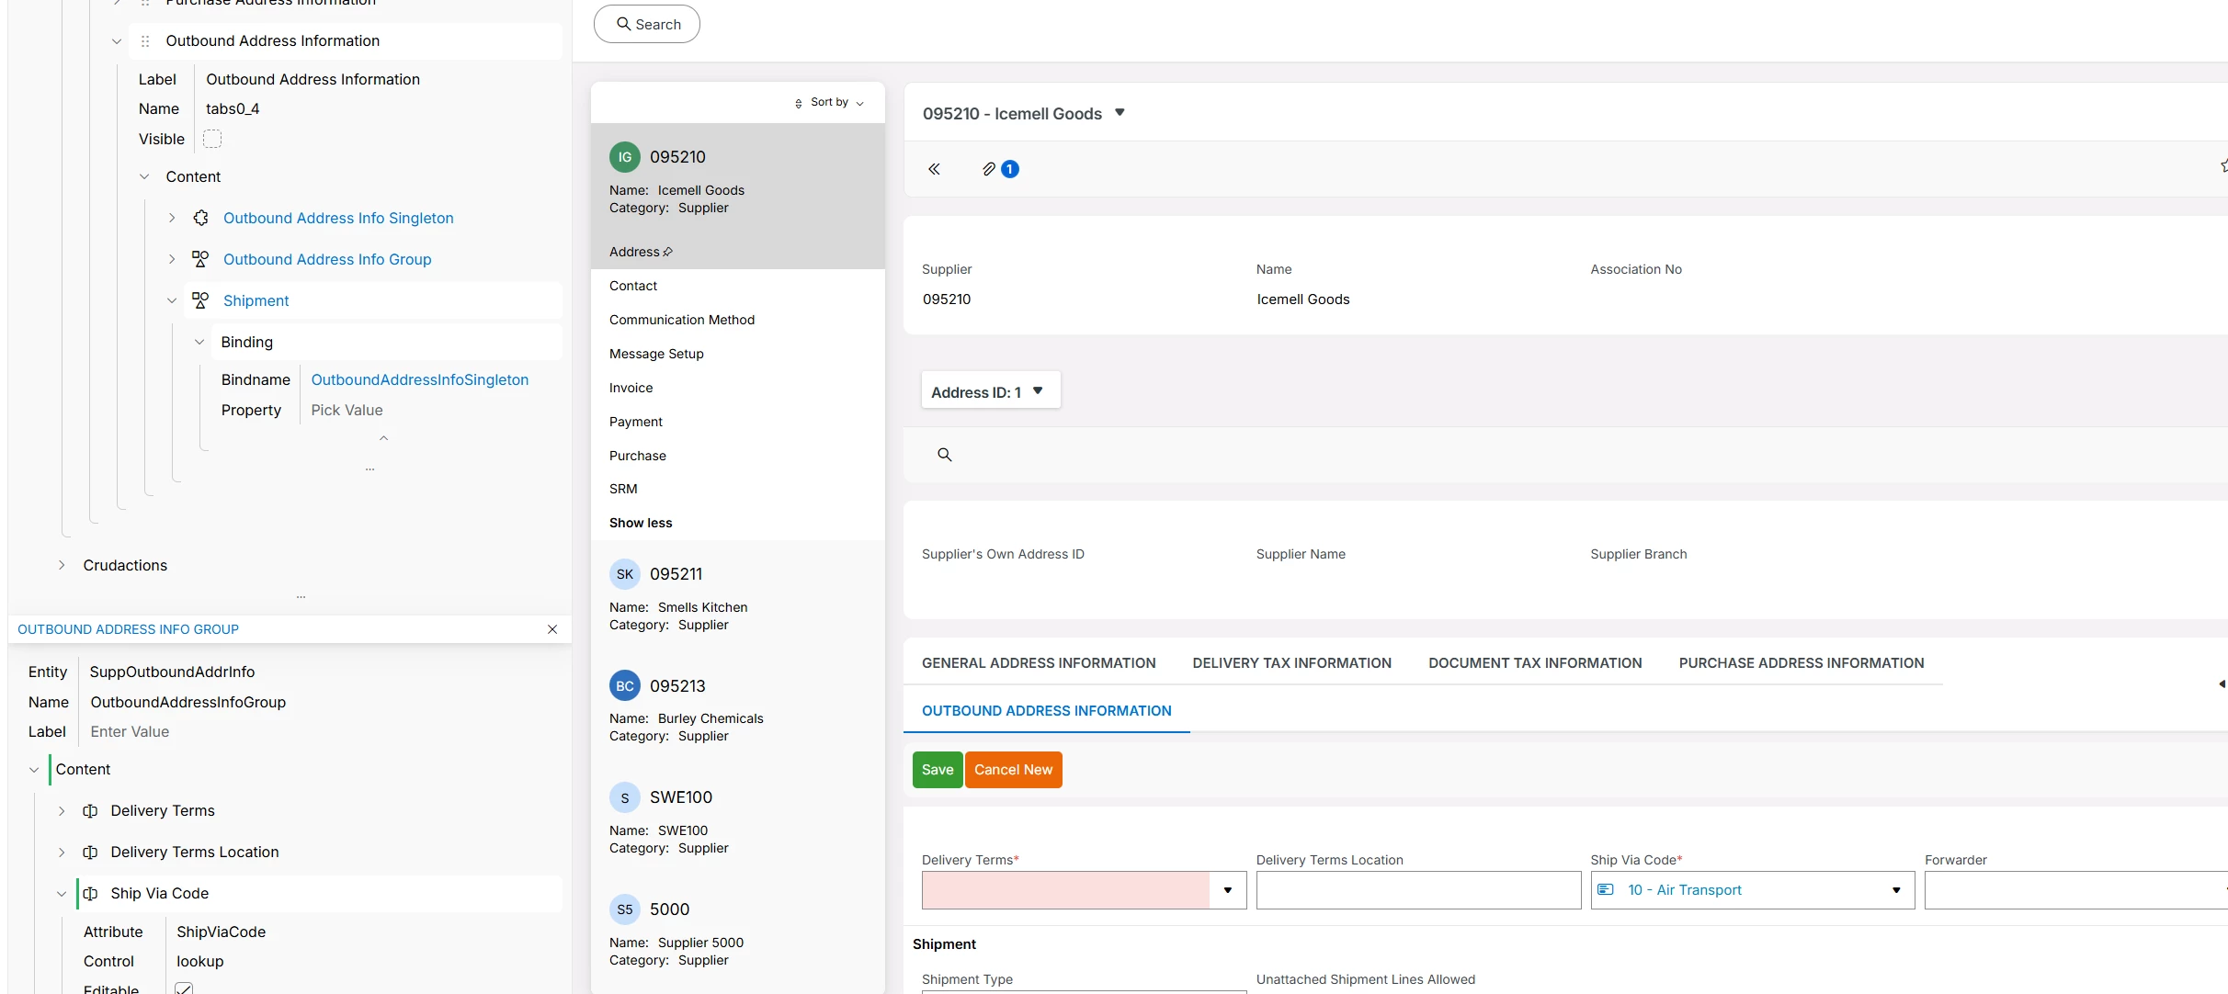2228x994 pixels.
Task: Select the Payment menu entry
Action: point(635,422)
